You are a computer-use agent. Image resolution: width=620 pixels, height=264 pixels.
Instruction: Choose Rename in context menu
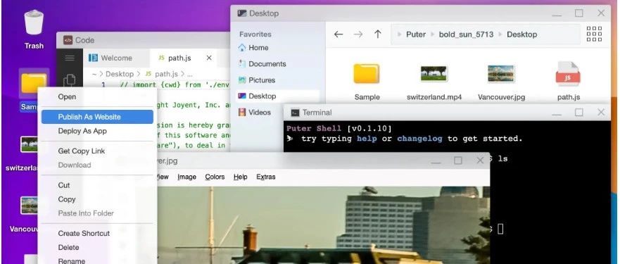tap(97, 260)
